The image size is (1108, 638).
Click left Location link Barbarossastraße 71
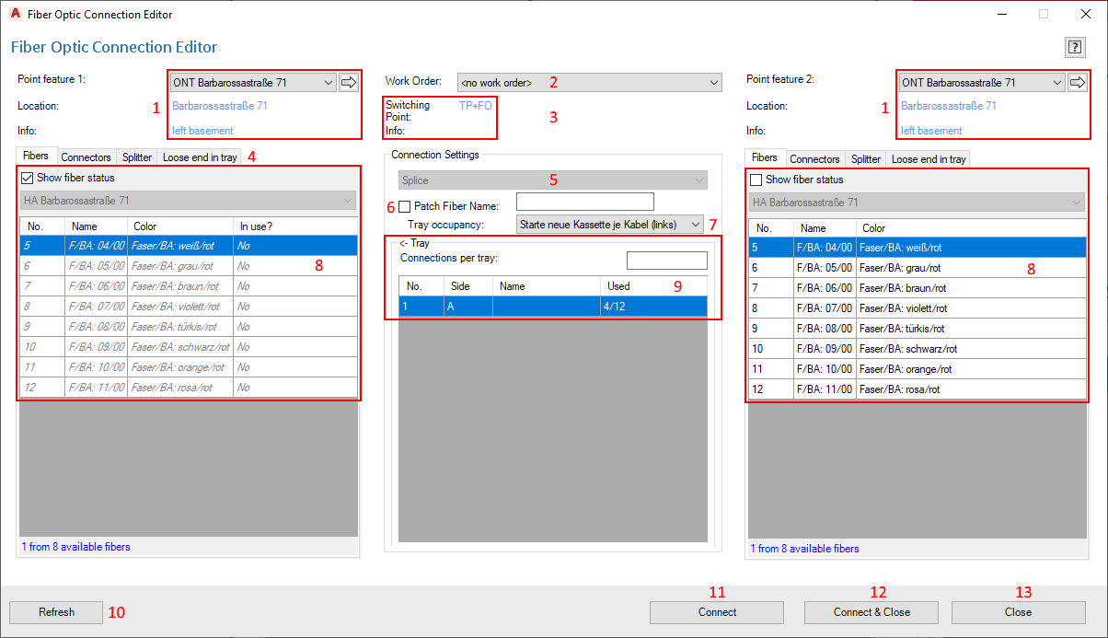pyautogui.click(x=220, y=106)
